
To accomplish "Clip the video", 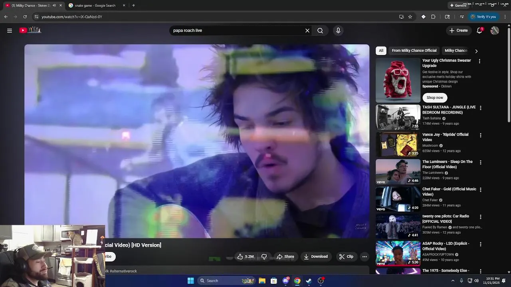I will point(346,257).
